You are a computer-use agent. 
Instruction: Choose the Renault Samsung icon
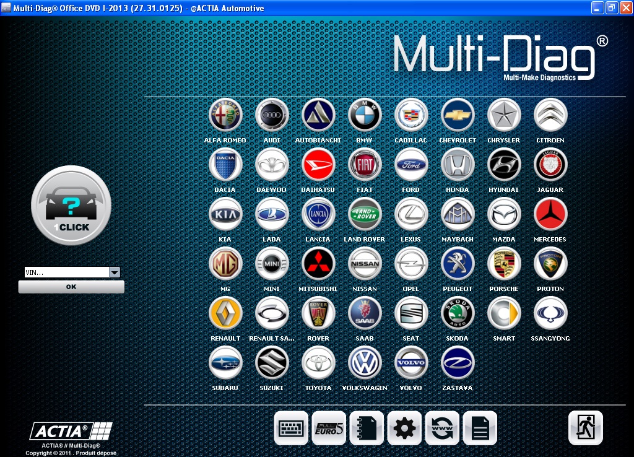(272, 313)
